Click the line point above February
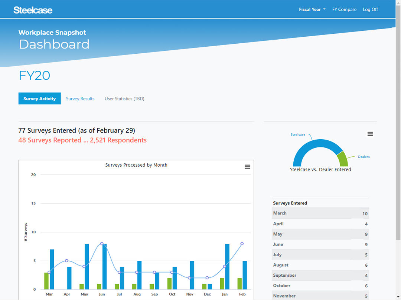The height and width of the screenshot is (300, 401). [x=242, y=244]
